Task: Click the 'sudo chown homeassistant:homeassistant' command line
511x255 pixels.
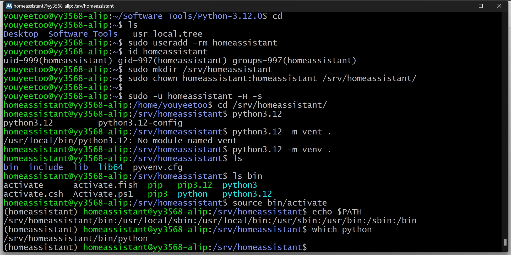Action: point(272,78)
